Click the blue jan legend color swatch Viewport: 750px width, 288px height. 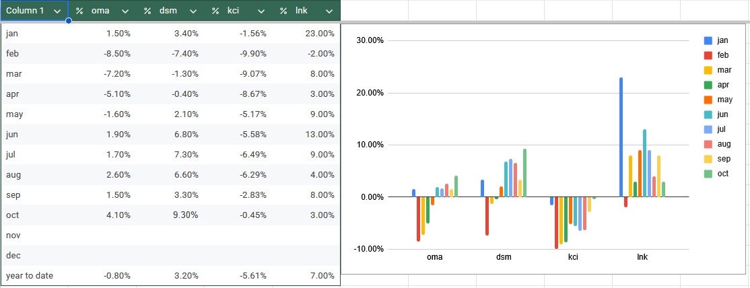[x=708, y=40]
